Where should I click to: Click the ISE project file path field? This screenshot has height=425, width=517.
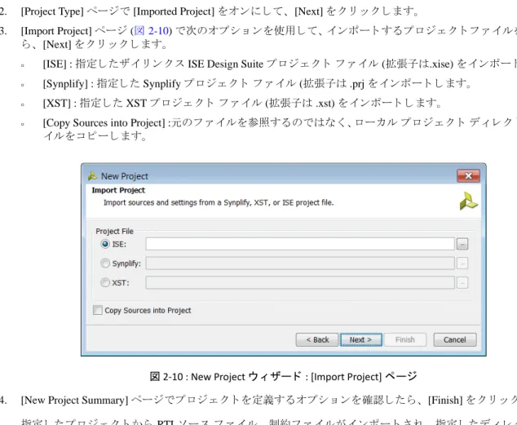click(300, 244)
